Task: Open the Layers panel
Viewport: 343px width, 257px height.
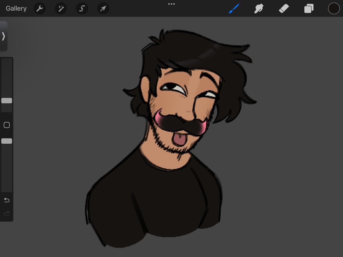Action: coord(309,9)
